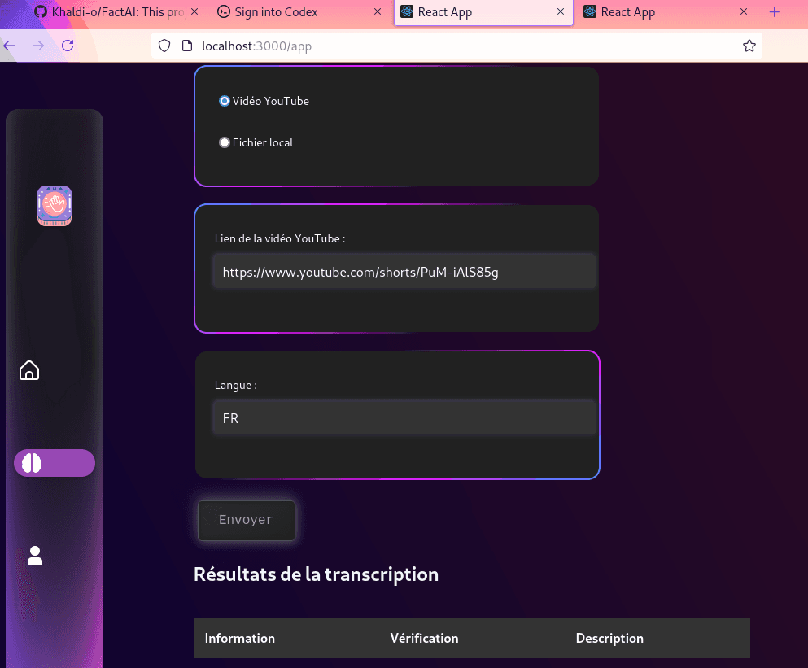This screenshot has height=668, width=808.
Task: Go back using browser back arrow
Action: tap(10, 46)
